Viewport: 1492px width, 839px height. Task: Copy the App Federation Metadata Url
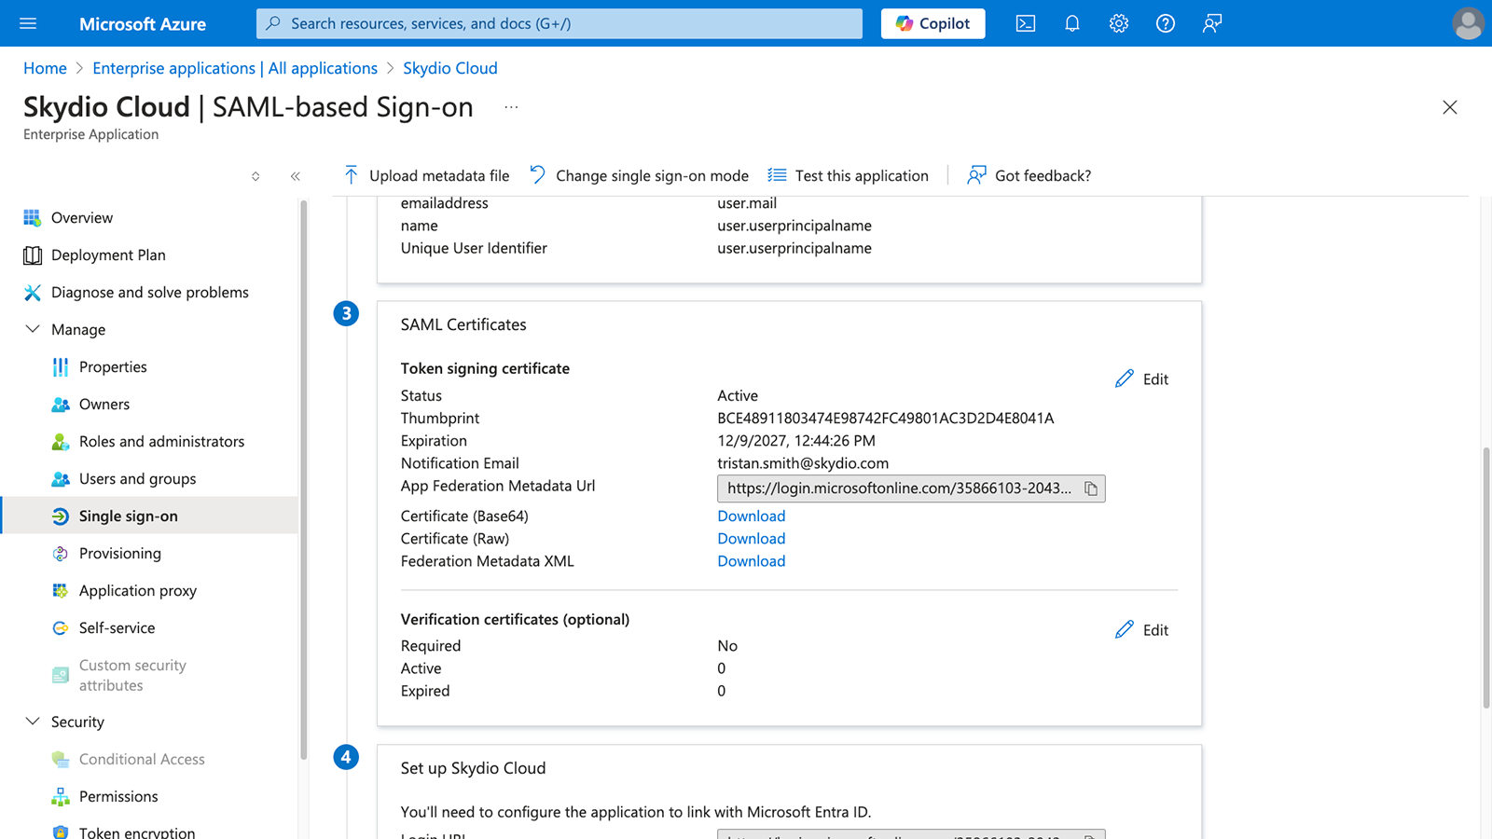(1091, 488)
